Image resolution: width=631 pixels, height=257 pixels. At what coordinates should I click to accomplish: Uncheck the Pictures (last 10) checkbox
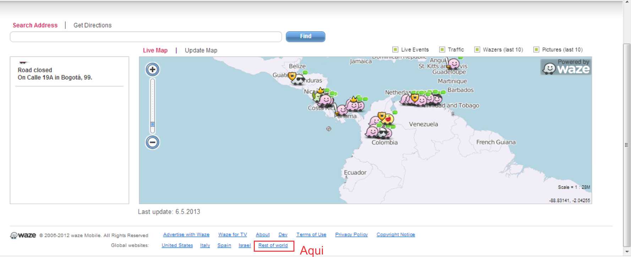[536, 50]
